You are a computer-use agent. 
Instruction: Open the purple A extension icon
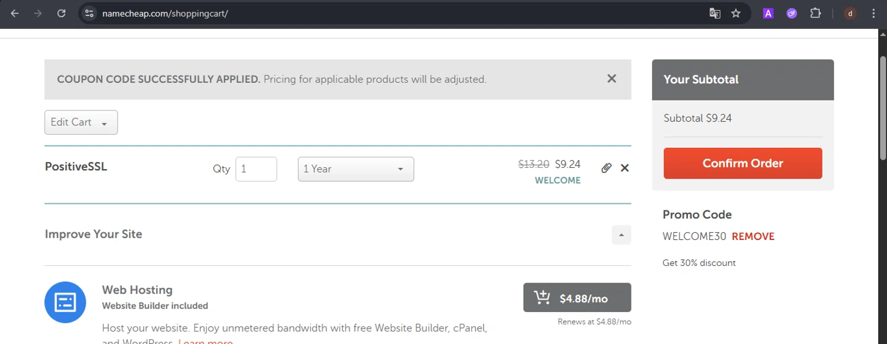(x=768, y=13)
